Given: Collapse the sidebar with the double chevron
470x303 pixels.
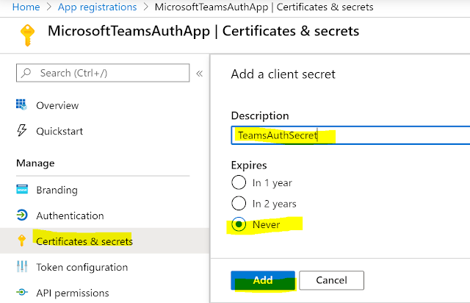Looking at the screenshot, I should [x=200, y=73].
